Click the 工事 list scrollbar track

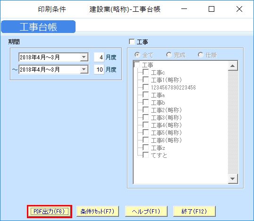tap(233, 122)
